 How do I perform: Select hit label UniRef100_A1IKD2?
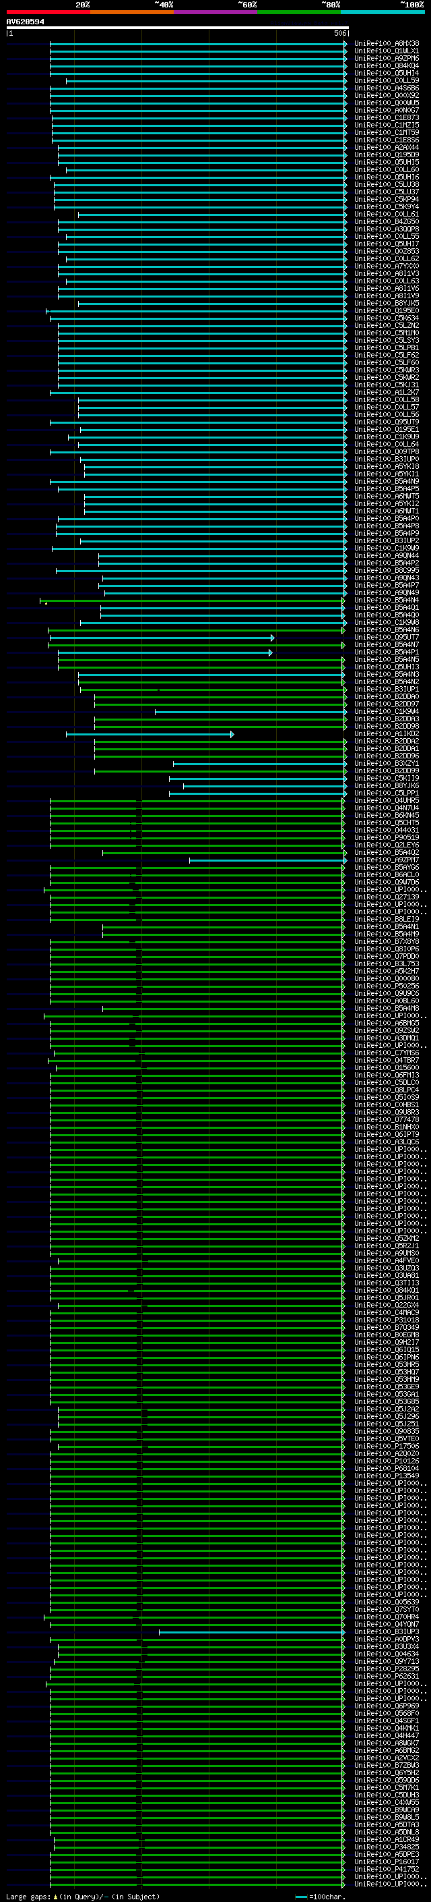point(387,734)
